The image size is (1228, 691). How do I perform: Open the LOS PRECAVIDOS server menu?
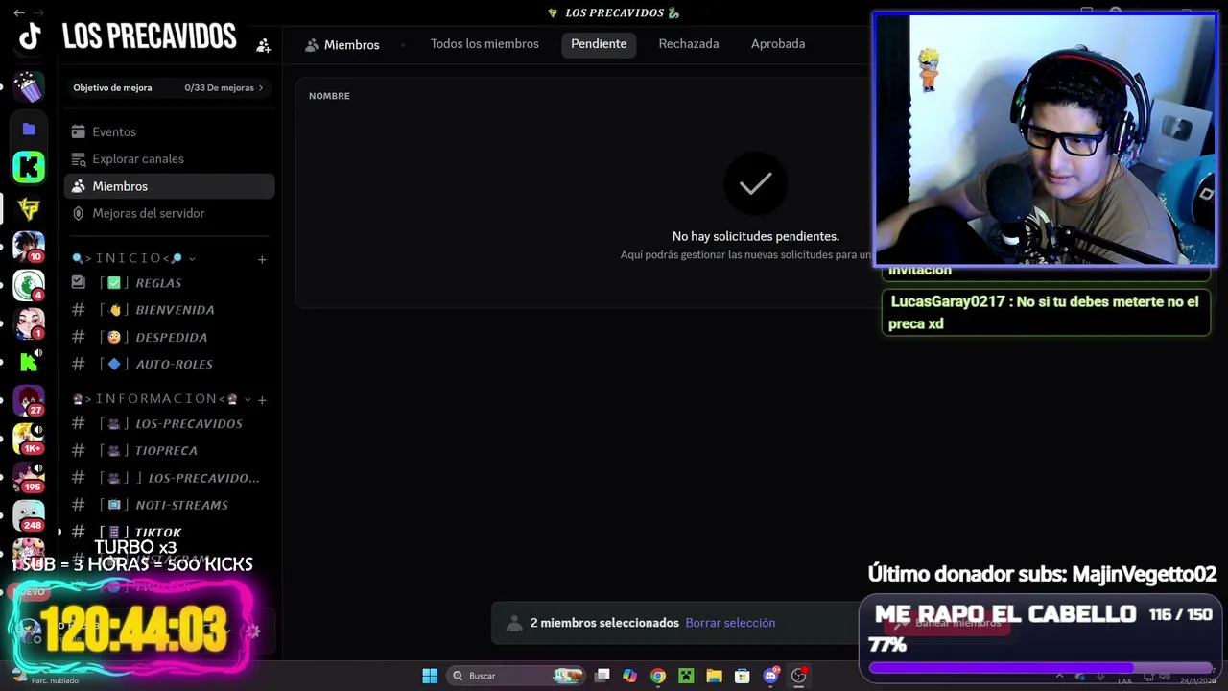point(149,36)
